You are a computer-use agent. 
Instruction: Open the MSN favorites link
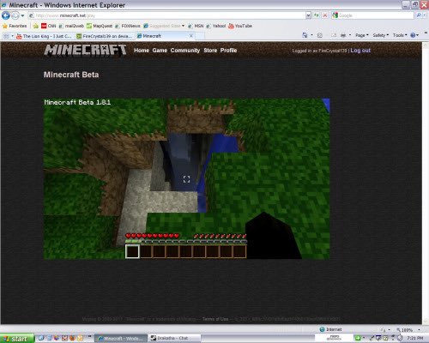pos(196,26)
